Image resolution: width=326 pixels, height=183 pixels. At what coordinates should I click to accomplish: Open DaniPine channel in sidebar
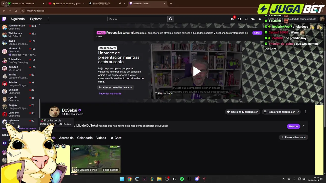coord(19,114)
